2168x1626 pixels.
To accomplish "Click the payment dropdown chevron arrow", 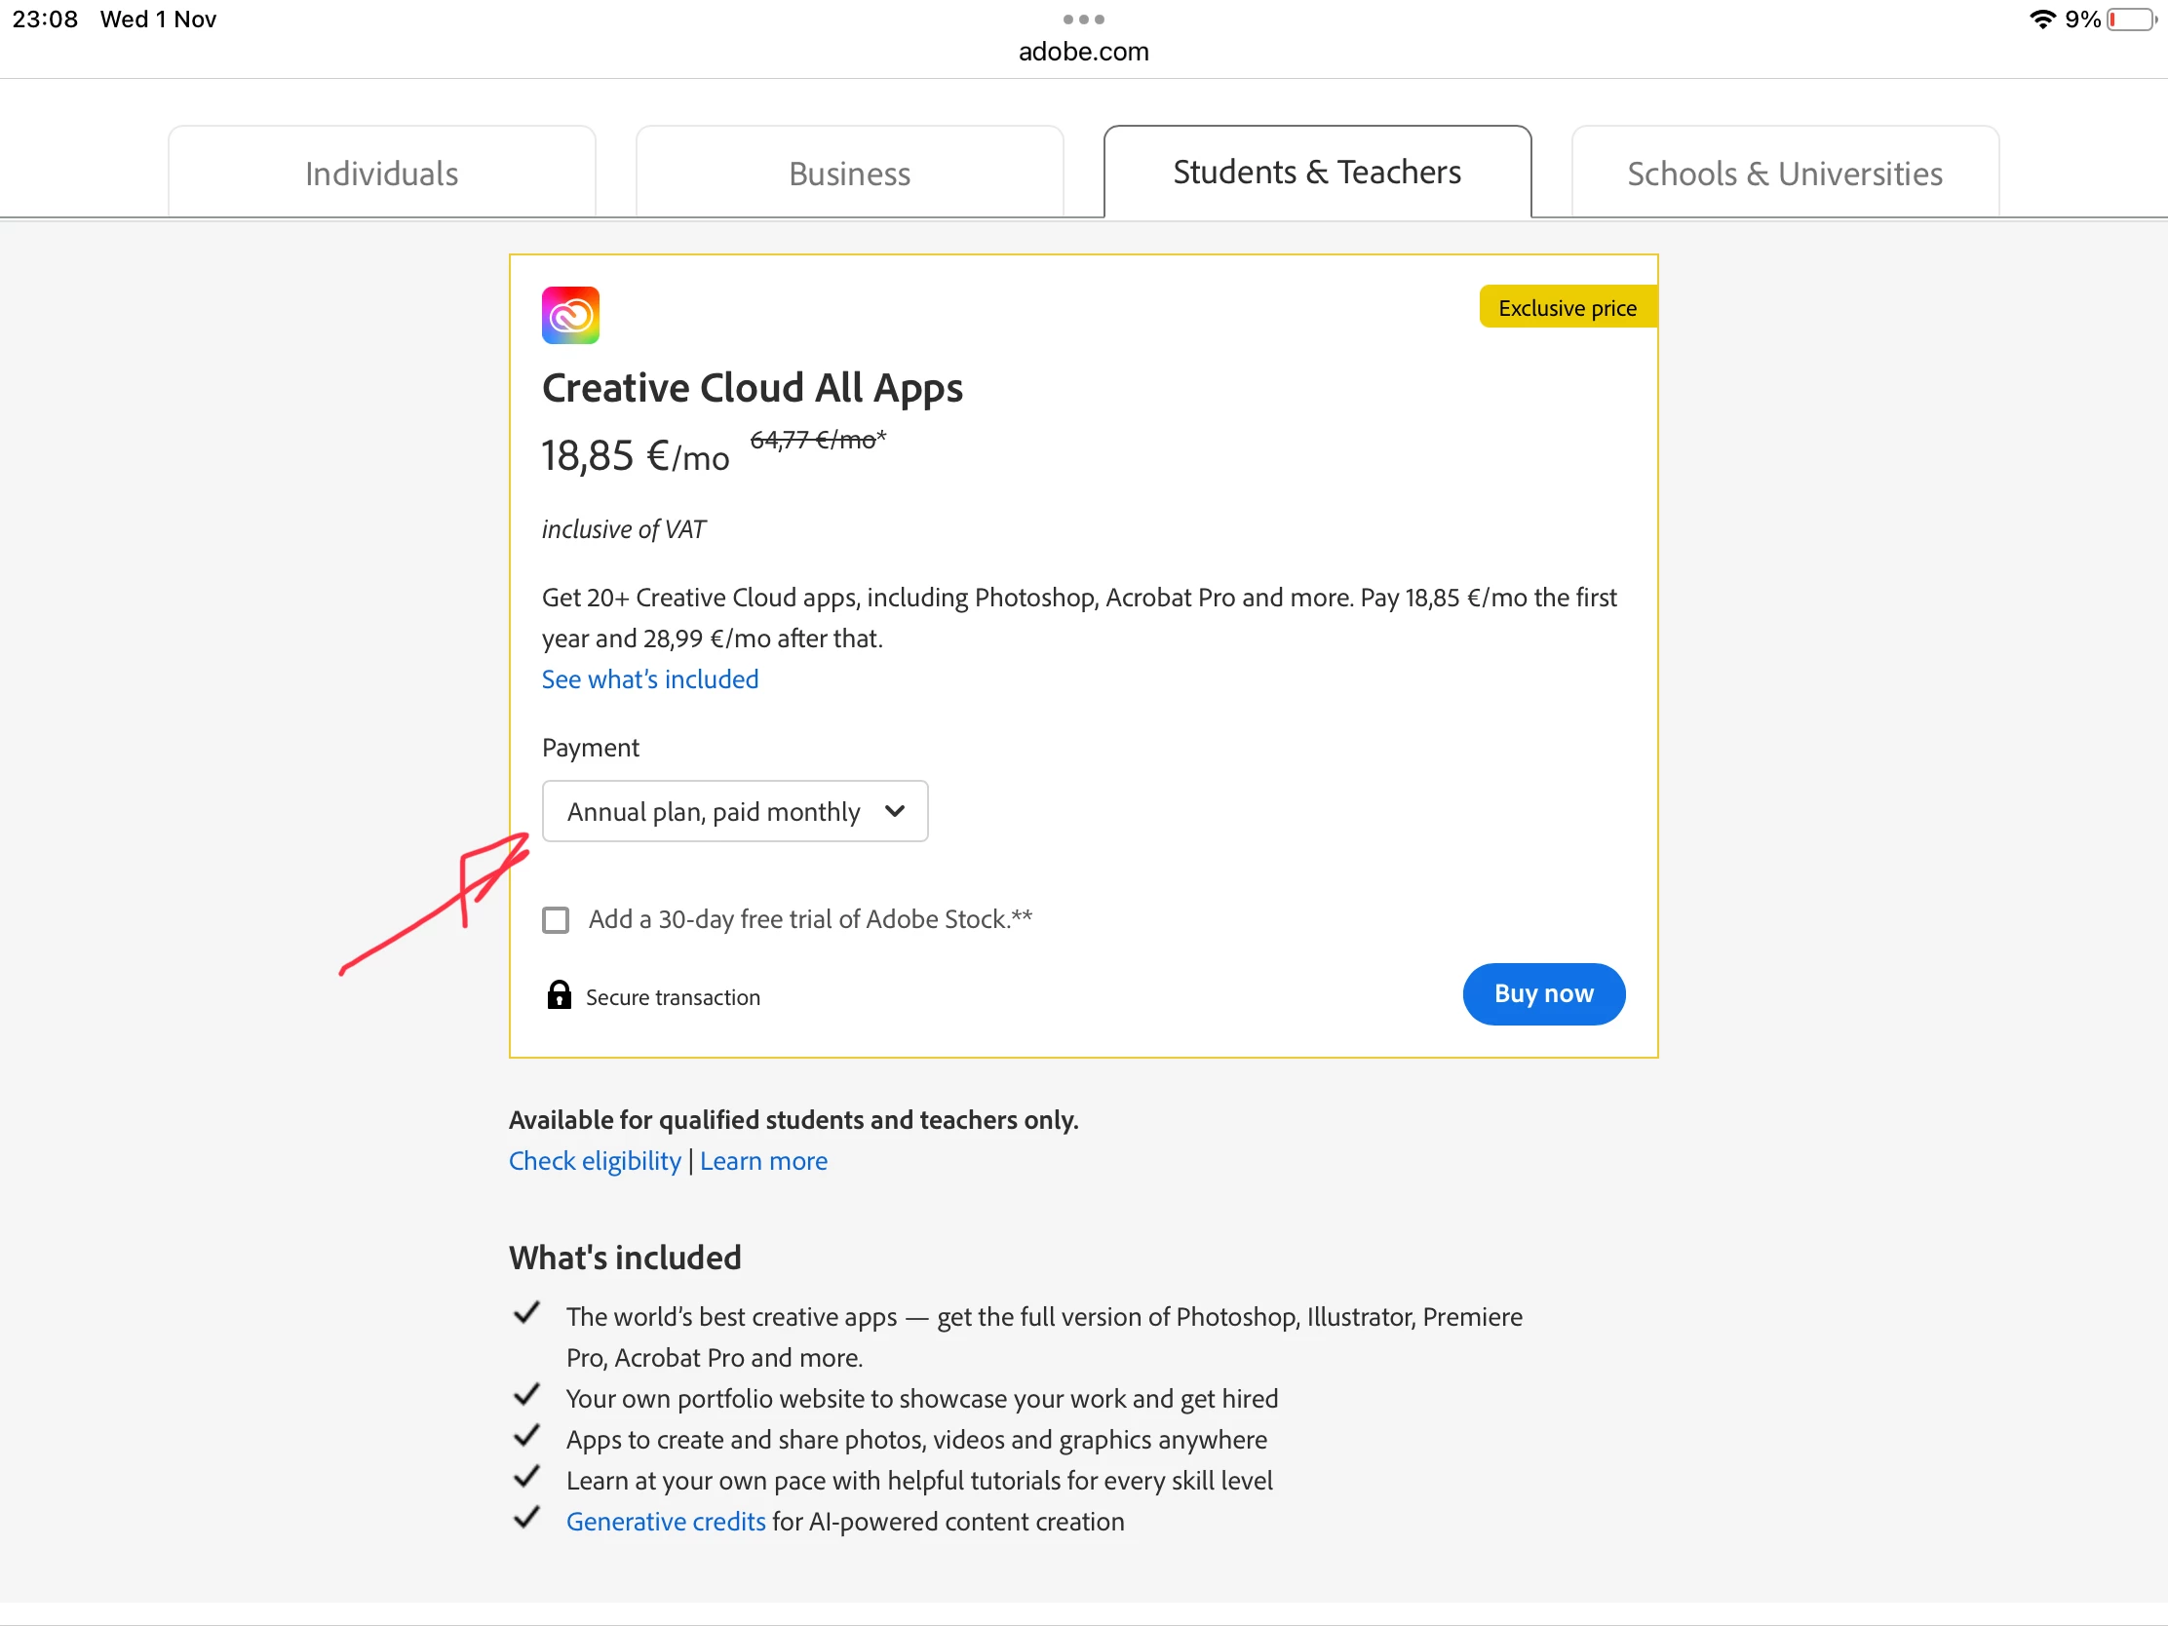I will (x=894, y=810).
